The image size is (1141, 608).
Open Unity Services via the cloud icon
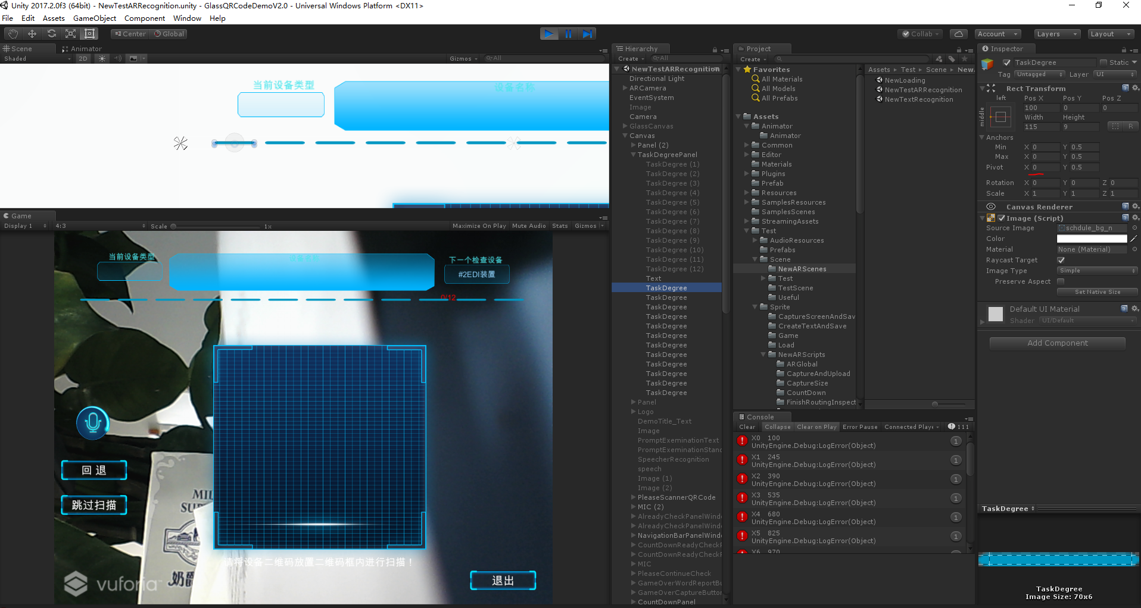tap(958, 34)
